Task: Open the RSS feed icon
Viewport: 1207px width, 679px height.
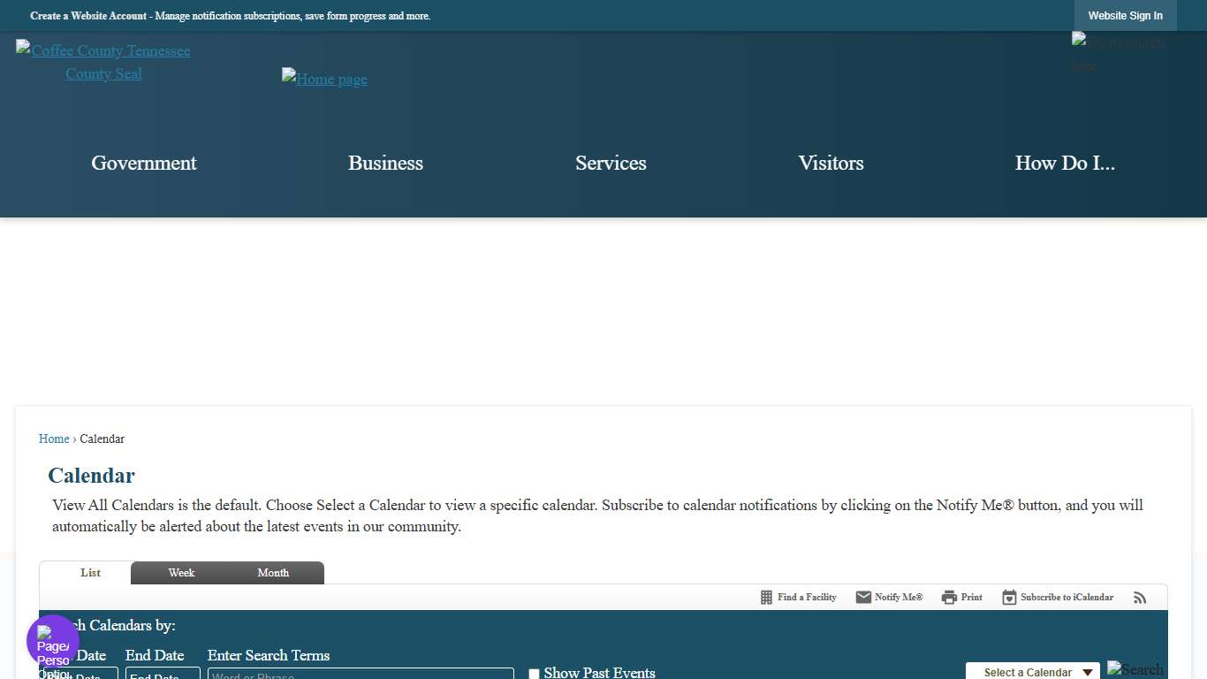Action: 1140,598
